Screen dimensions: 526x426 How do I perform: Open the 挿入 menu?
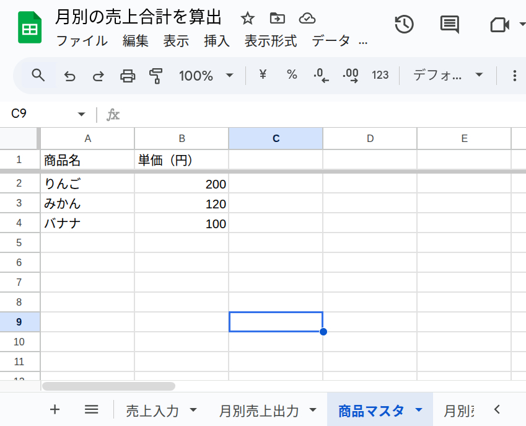coord(216,42)
